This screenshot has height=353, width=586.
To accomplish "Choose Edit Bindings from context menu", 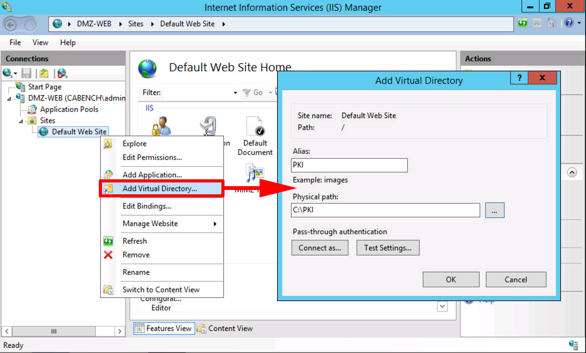I will point(162,206).
